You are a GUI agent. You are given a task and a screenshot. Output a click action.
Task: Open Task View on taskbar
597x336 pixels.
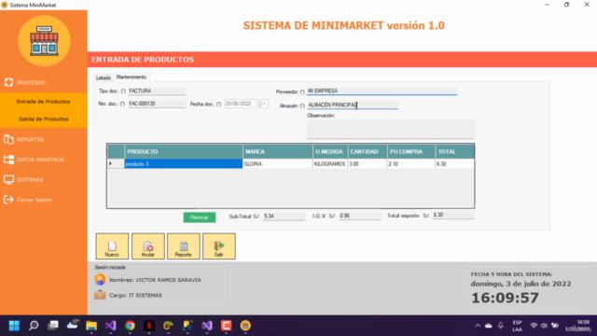pos(53,326)
